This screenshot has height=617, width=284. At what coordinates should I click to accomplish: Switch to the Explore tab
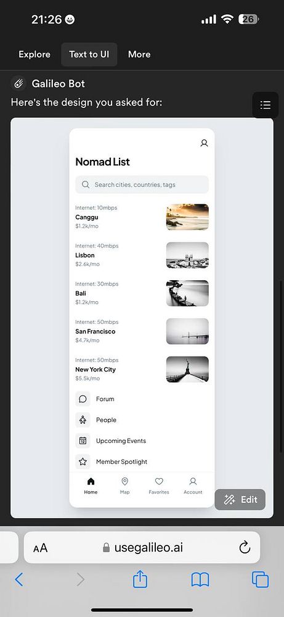coord(34,54)
